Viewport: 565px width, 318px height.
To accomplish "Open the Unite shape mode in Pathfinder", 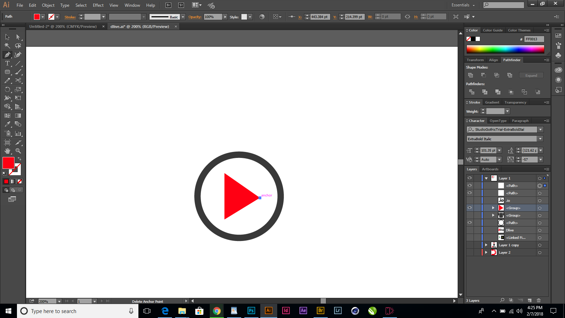I will 470,75.
